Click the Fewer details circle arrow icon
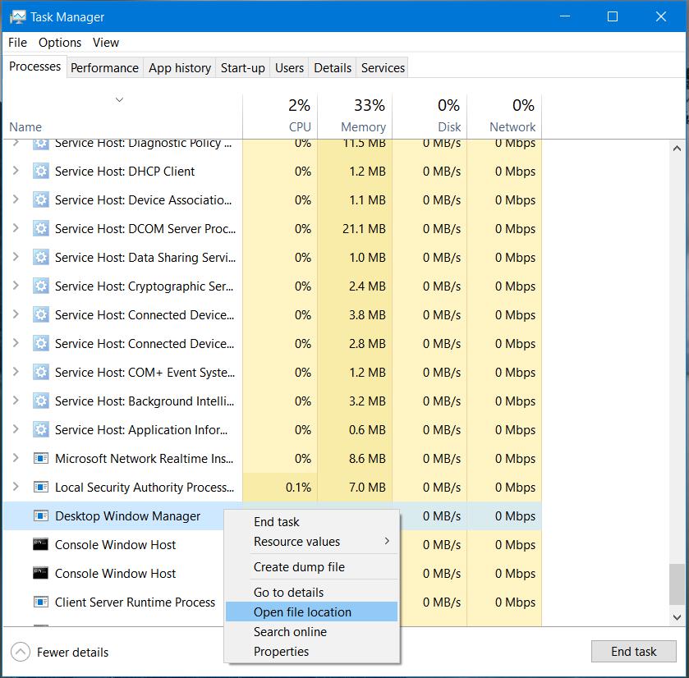The width and height of the screenshot is (689, 678). pyautogui.click(x=21, y=652)
